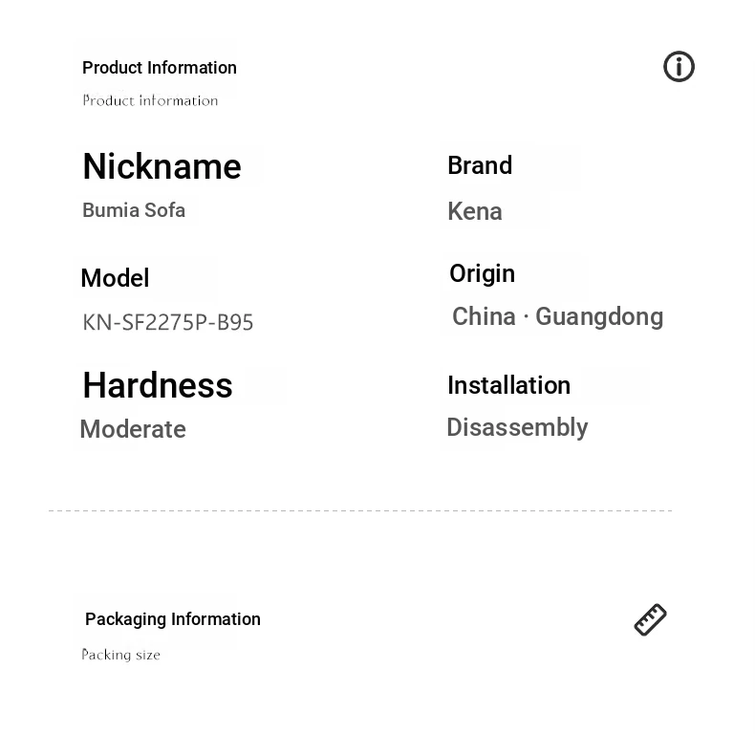Click the dashed section divider line
Image resolution: width=755 pixels, height=734 pixels.
pyautogui.click(x=360, y=510)
